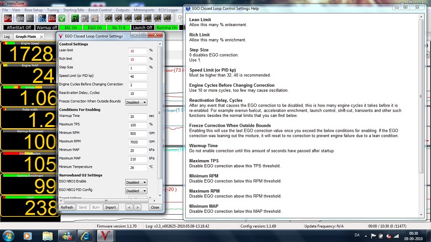The image size is (431, 242).
Task: Click the No Tr E status indicator
Action: click(x=119, y=27)
